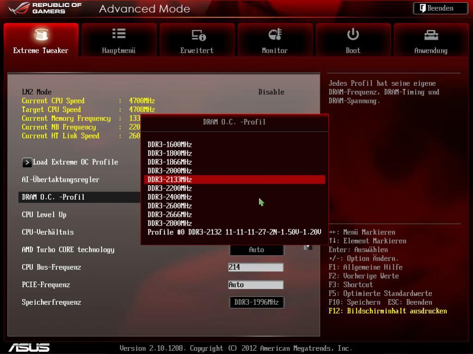Click the Beenden exit door icon
Image resolution: width=473 pixels, height=354 pixels.
coord(423,8)
